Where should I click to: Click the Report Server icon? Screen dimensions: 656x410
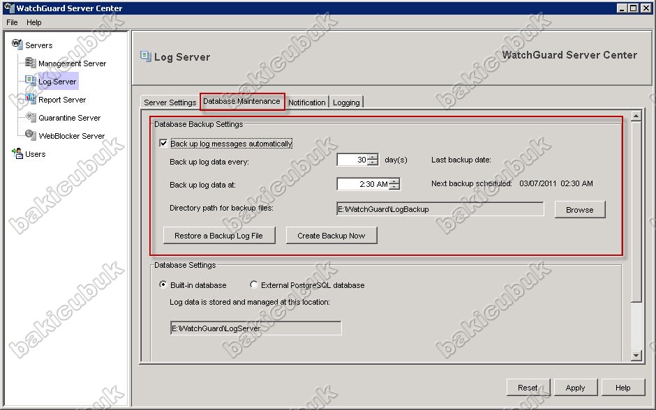click(x=31, y=99)
